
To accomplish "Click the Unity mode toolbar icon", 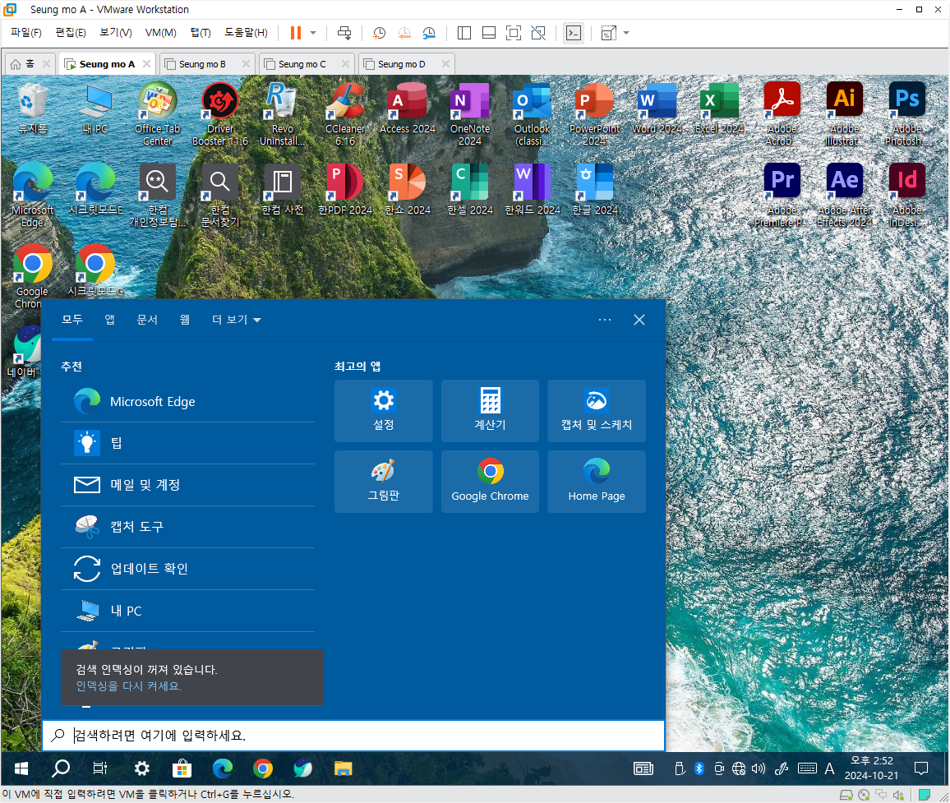I will click(538, 33).
